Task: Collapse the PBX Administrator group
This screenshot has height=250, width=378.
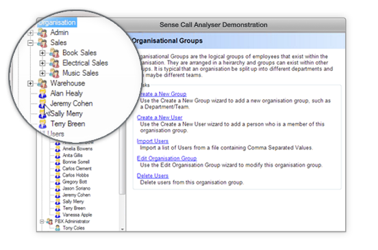Action: click(42, 221)
